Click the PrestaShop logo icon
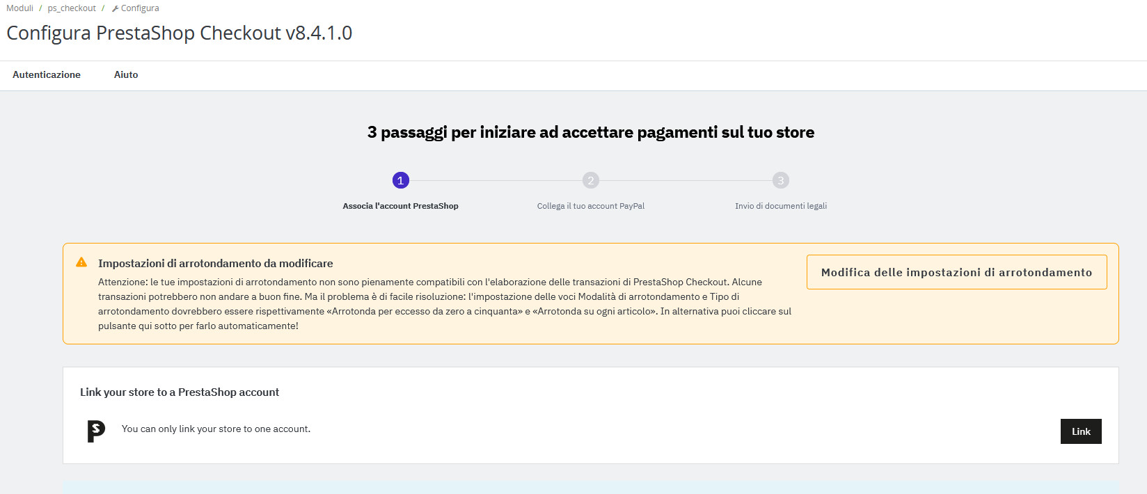Image resolution: width=1147 pixels, height=494 pixels. tap(96, 431)
